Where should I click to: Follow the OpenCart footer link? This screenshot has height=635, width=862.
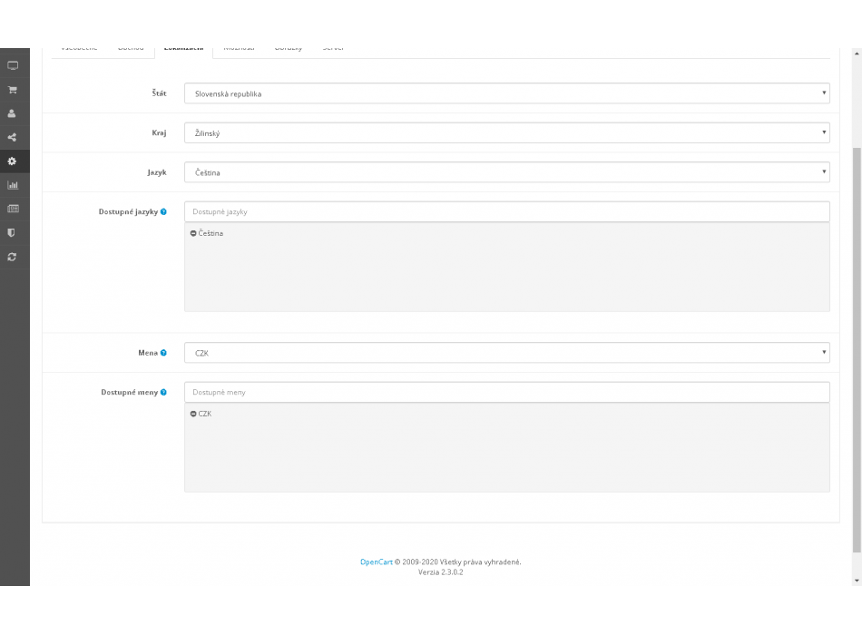(x=377, y=562)
